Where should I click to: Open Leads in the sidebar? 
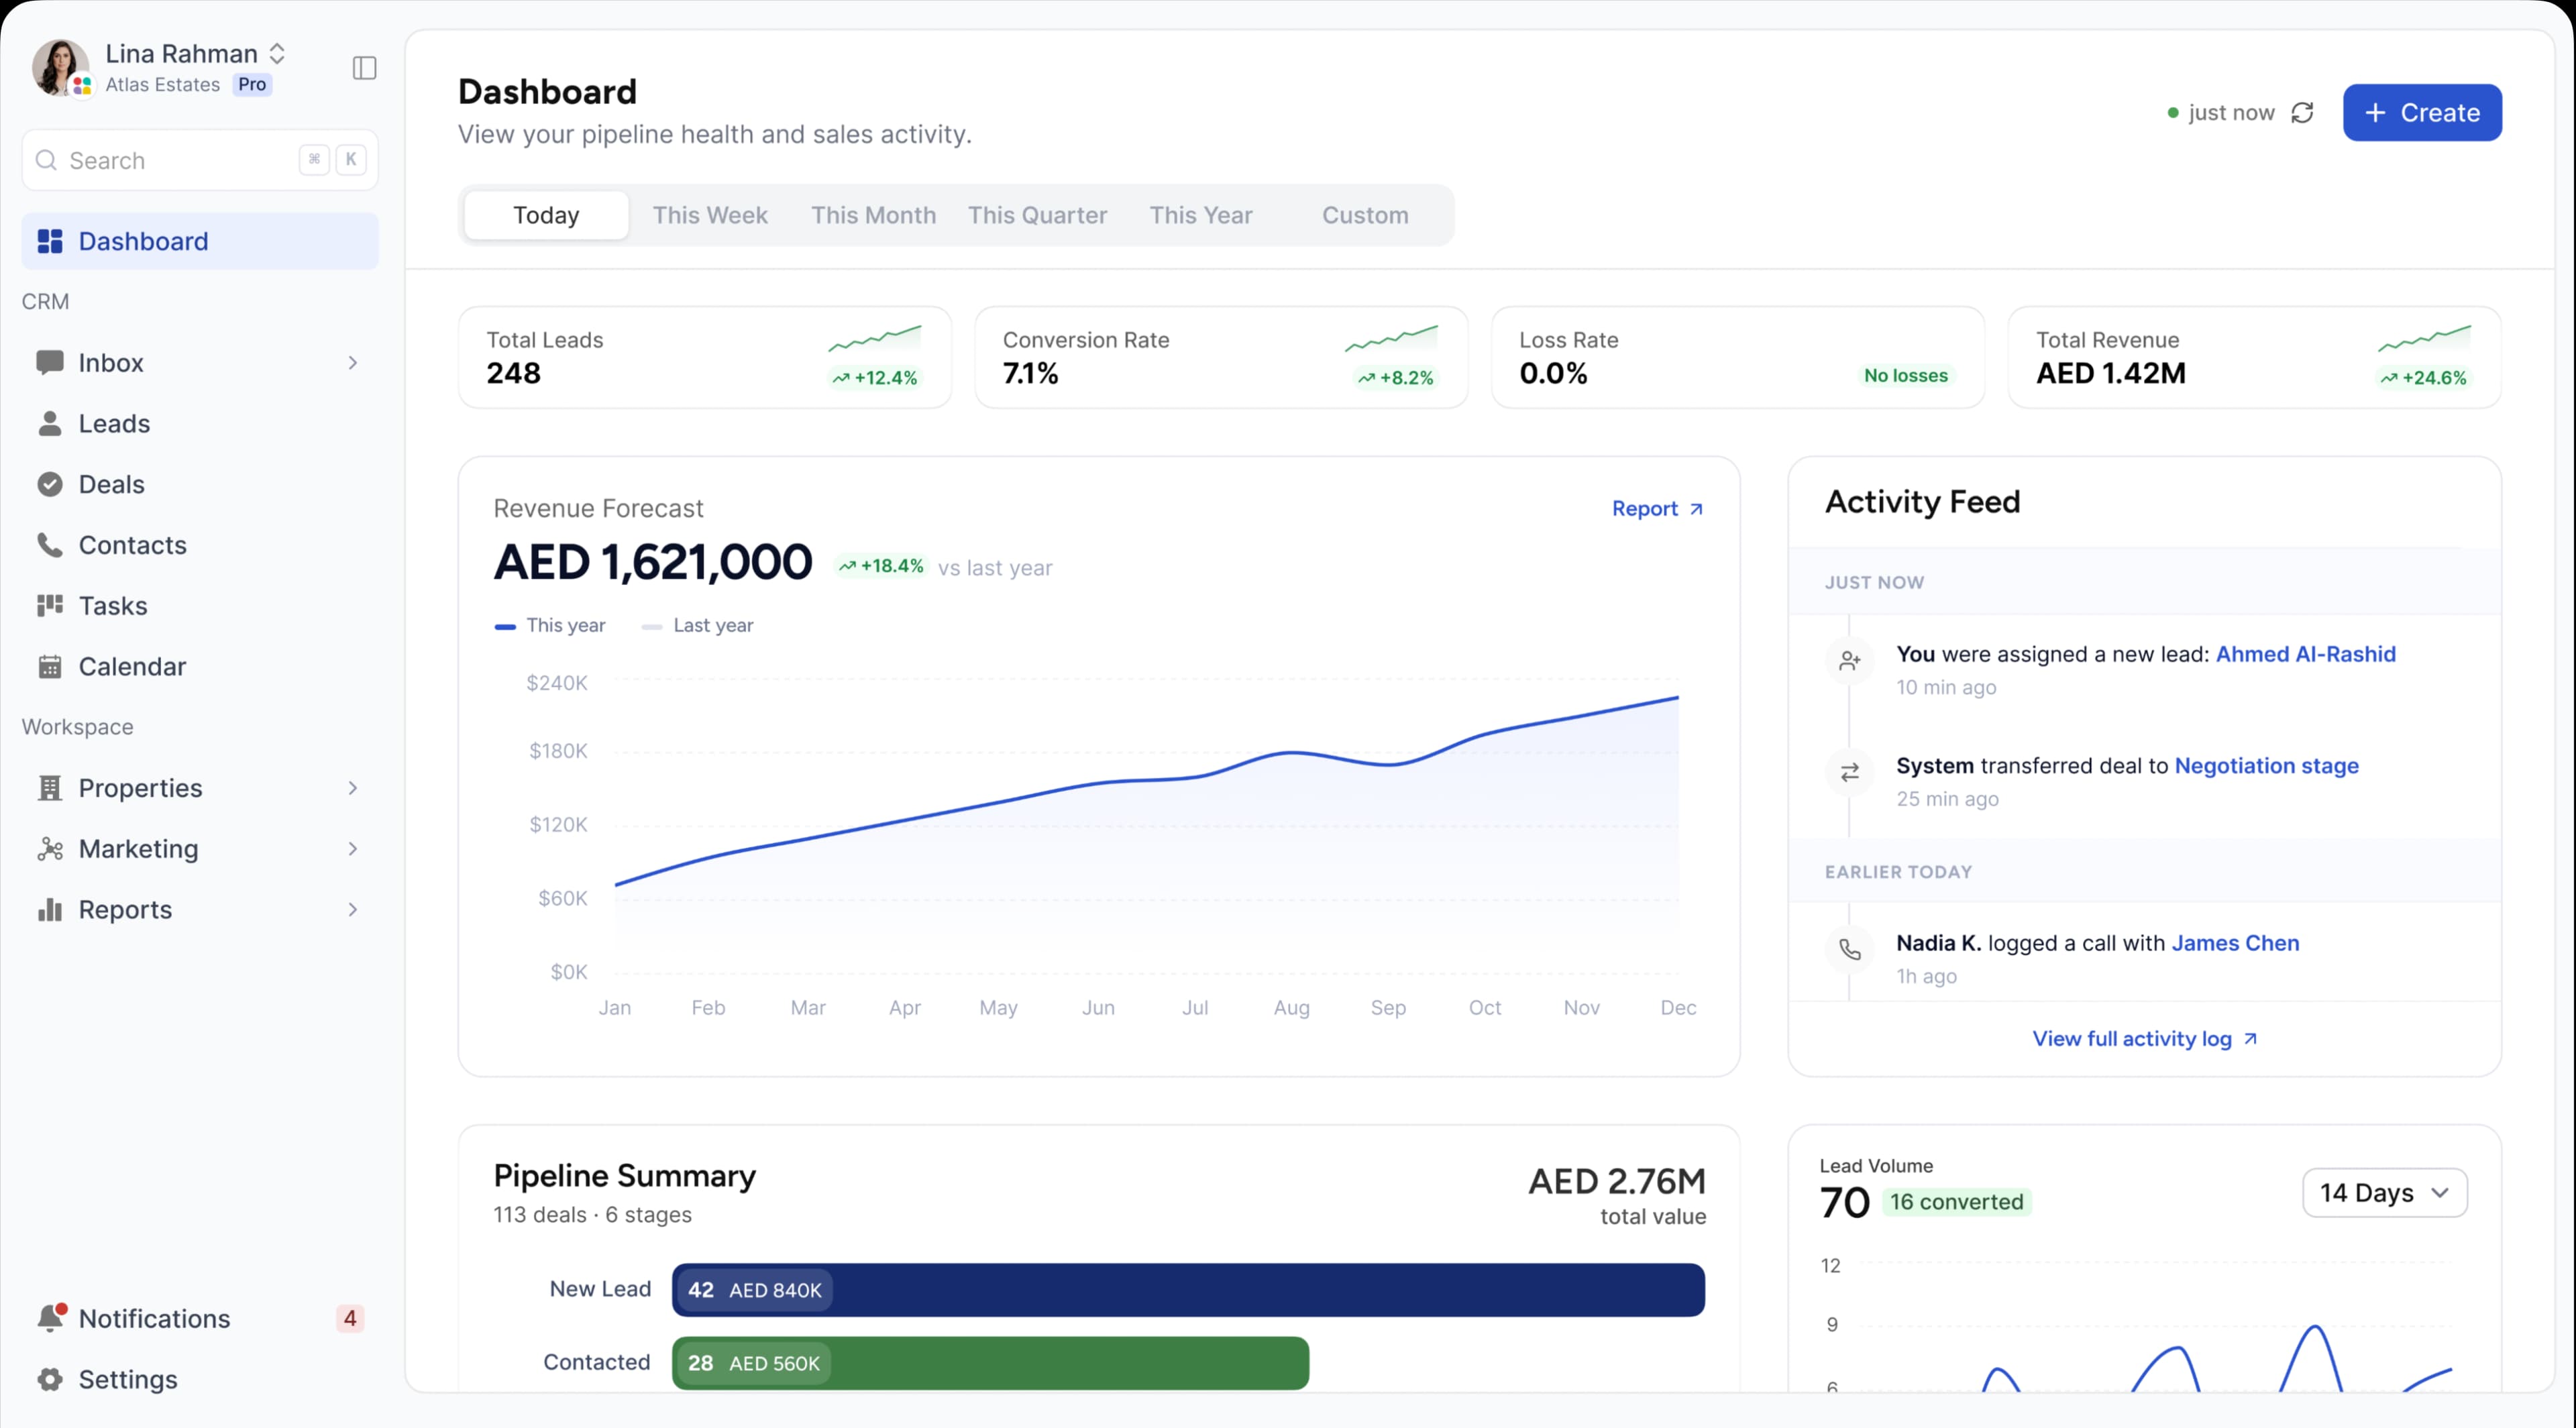click(200, 423)
